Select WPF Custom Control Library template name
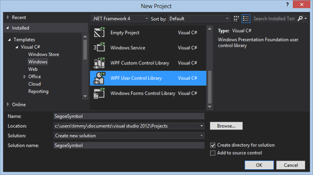The image size is (313, 175). pyautogui.click(x=140, y=63)
